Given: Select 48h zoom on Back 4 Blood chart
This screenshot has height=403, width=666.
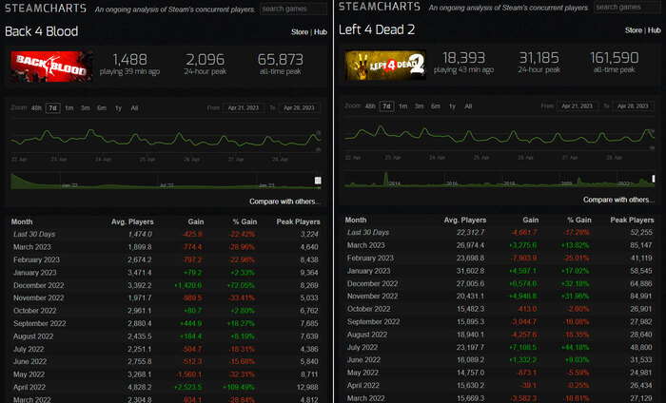Looking at the screenshot, I should point(36,107).
